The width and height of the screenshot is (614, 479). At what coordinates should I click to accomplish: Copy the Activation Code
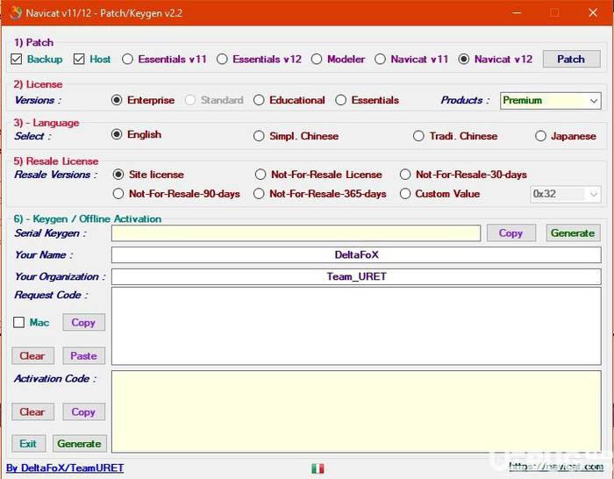[x=84, y=412]
